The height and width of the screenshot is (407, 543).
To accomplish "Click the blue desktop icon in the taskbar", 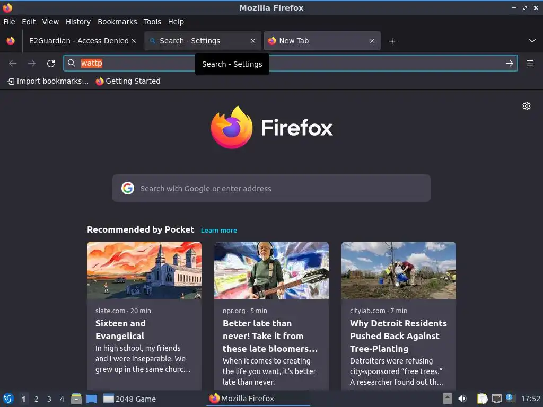I will pos(92,399).
